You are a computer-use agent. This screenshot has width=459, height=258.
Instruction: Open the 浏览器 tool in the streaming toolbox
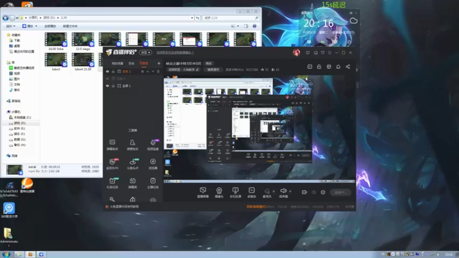coord(153,164)
